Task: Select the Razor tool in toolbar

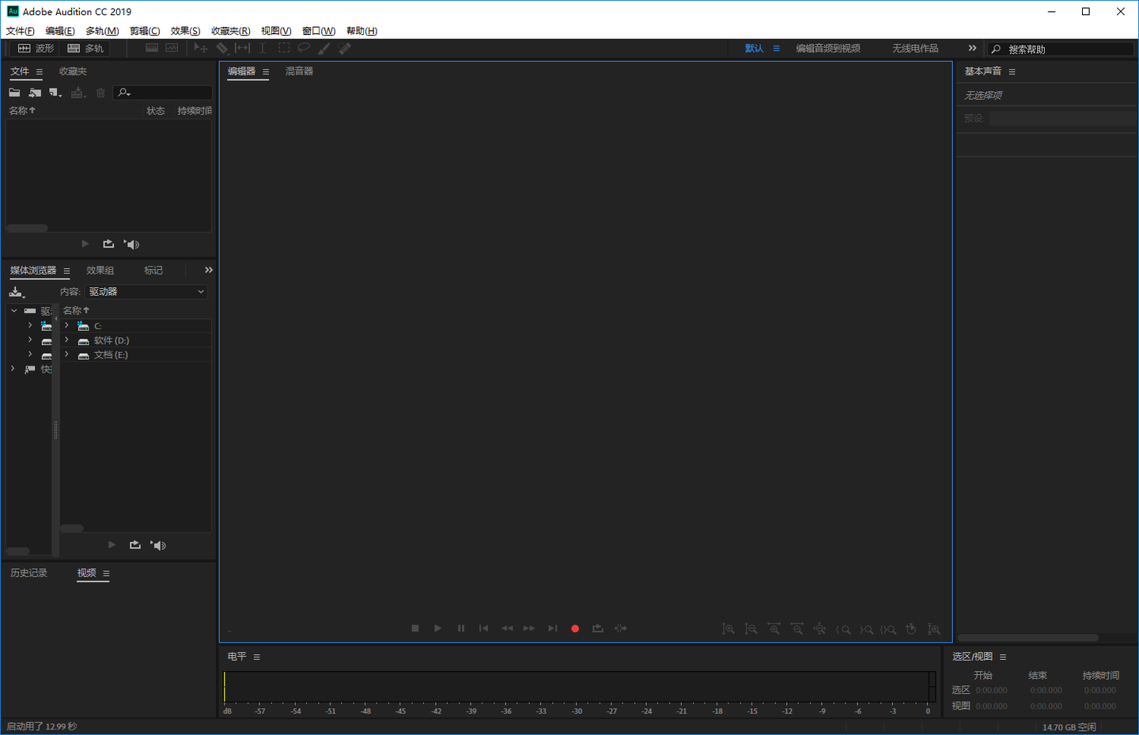Action: pos(222,48)
